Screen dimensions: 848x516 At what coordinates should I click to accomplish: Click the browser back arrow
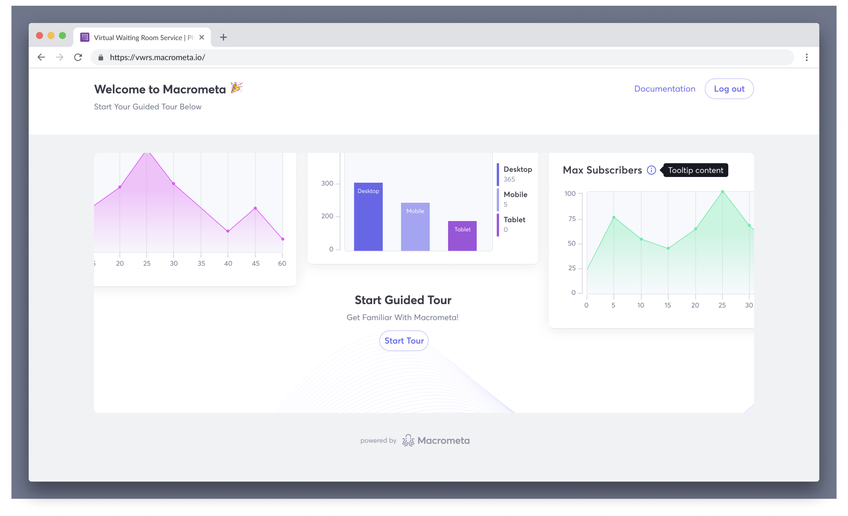click(x=41, y=57)
